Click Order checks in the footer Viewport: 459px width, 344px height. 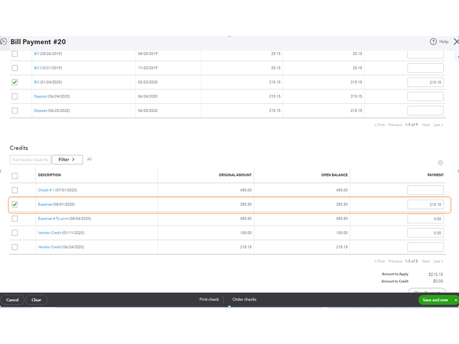(244, 299)
